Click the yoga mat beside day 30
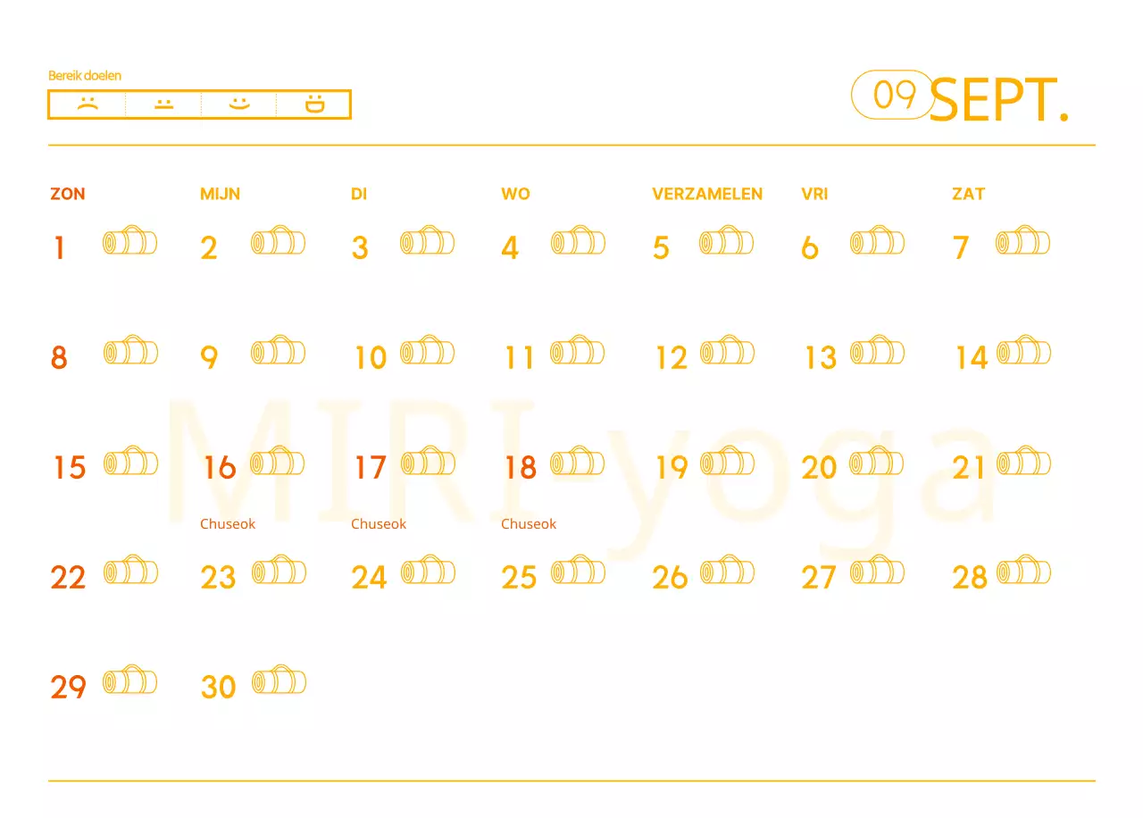 pyautogui.click(x=279, y=681)
